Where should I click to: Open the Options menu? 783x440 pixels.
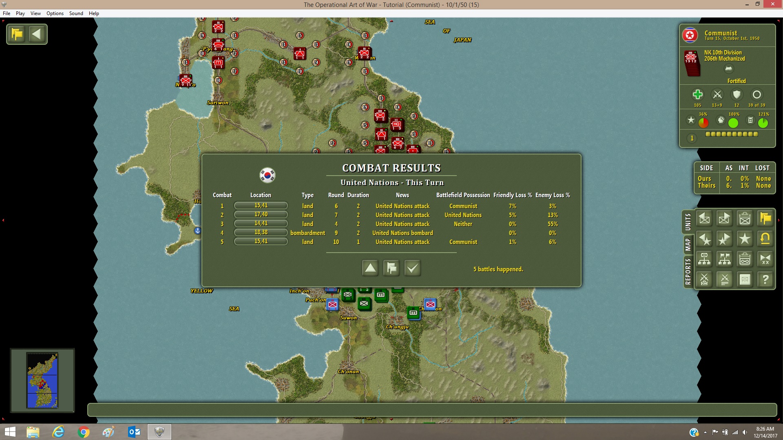coord(55,13)
